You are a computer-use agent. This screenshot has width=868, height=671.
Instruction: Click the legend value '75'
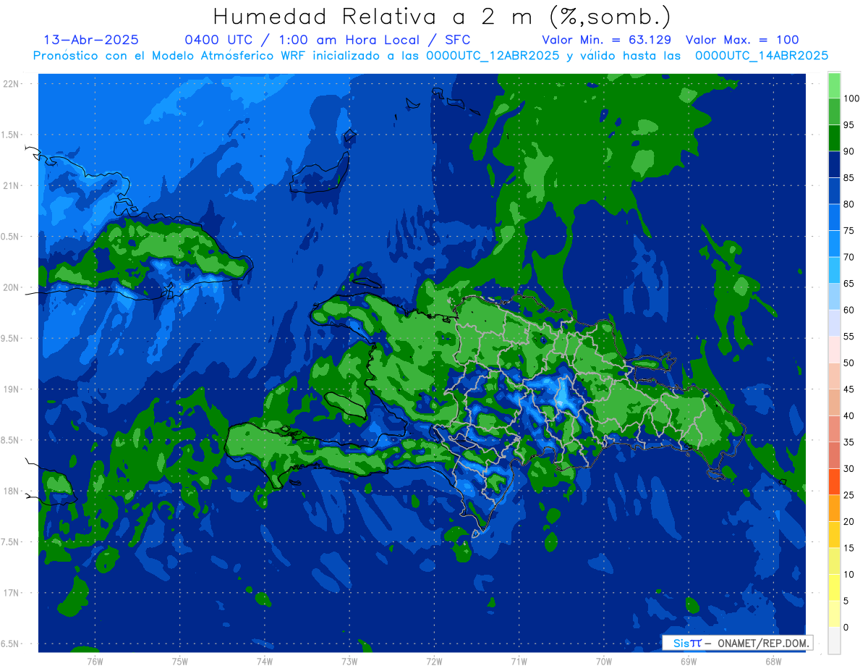click(x=849, y=230)
